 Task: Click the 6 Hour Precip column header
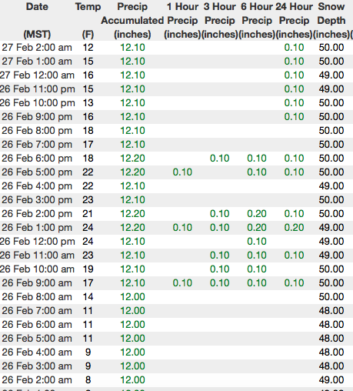(x=257, y=20)
